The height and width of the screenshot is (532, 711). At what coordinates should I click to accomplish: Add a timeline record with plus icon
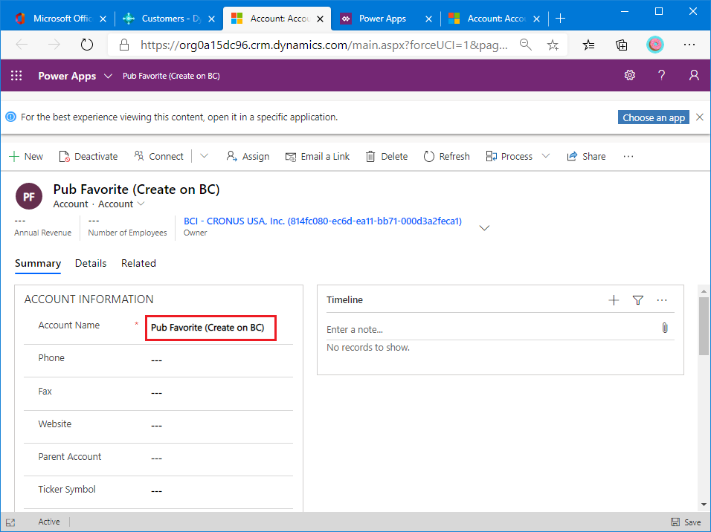[x=614, y=300]
